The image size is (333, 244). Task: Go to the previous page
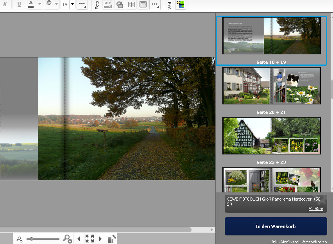(x=79, y=239)
